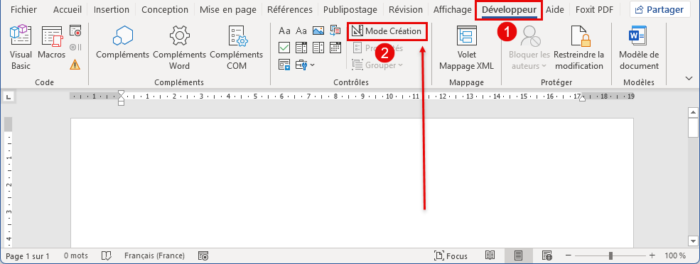The image size is (700, 264).
Task: Click the Partager button
Action: [659, 9]
